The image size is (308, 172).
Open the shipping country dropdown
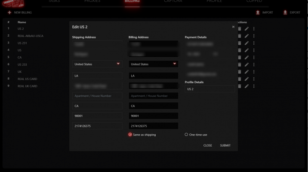97,64
